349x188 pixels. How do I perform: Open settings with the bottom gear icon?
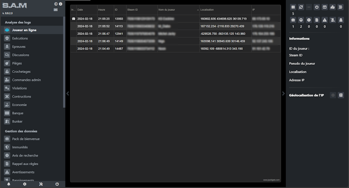(24, 184)
